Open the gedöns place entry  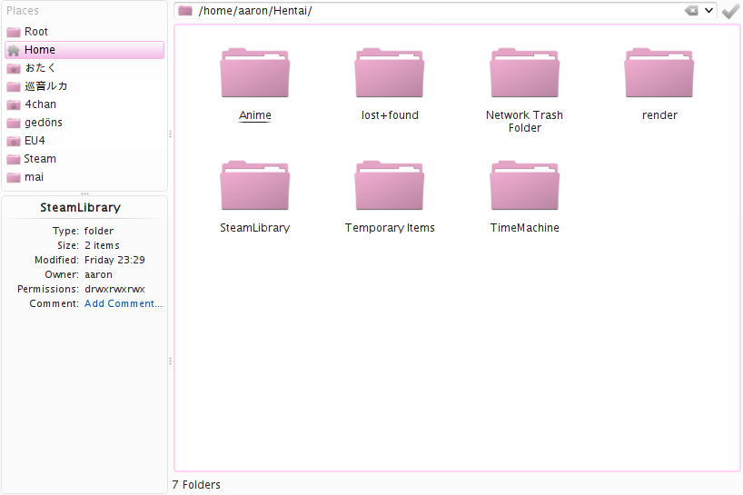click(x=84, y=123)
